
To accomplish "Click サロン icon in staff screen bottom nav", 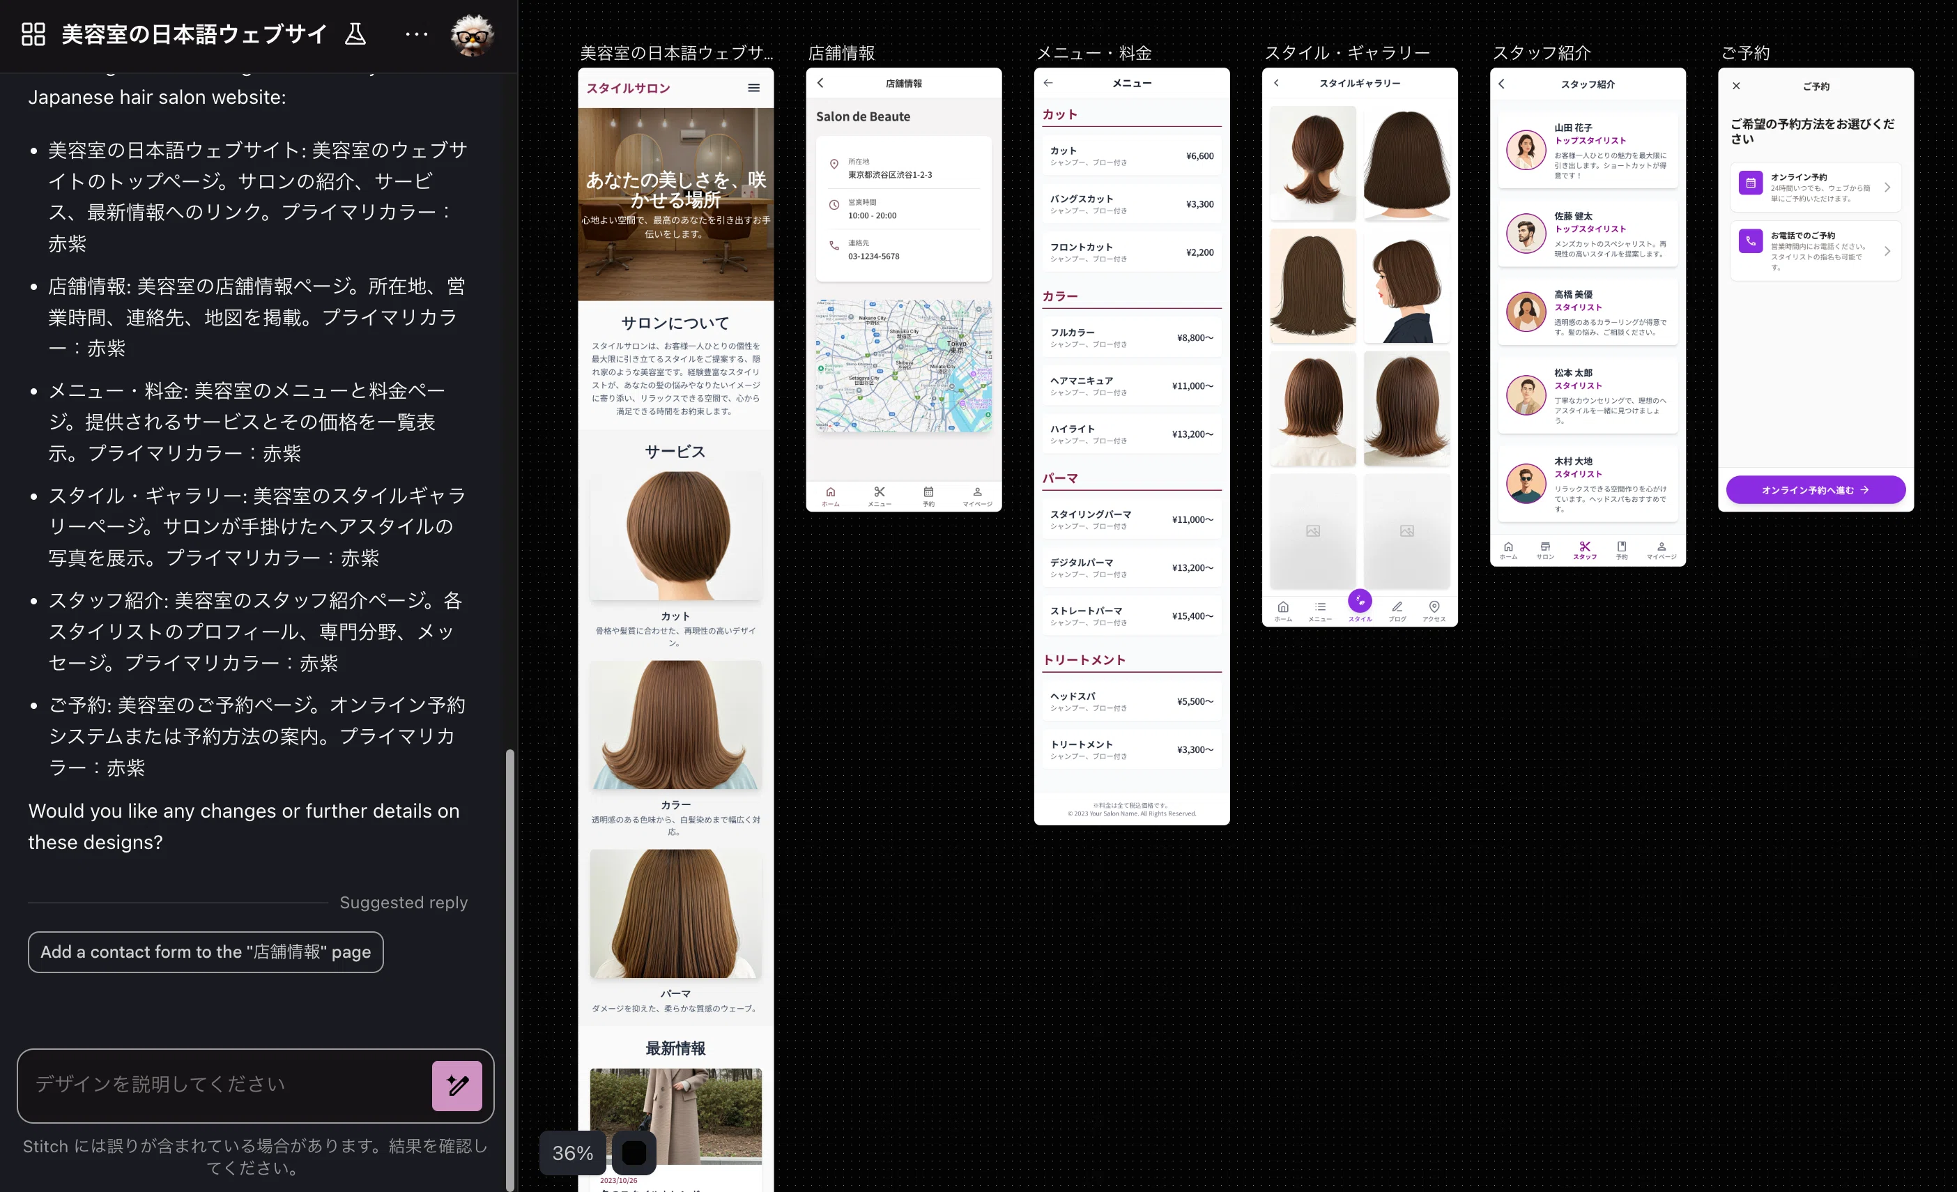I will (x=1546, y=550).
